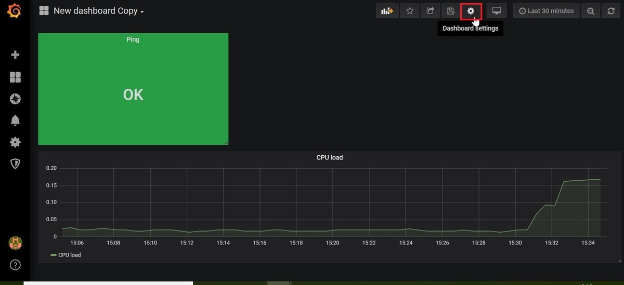This screenshot has height=285, width=624.
Task: Click the 15:06 time axis label
Action: point(77,243)
